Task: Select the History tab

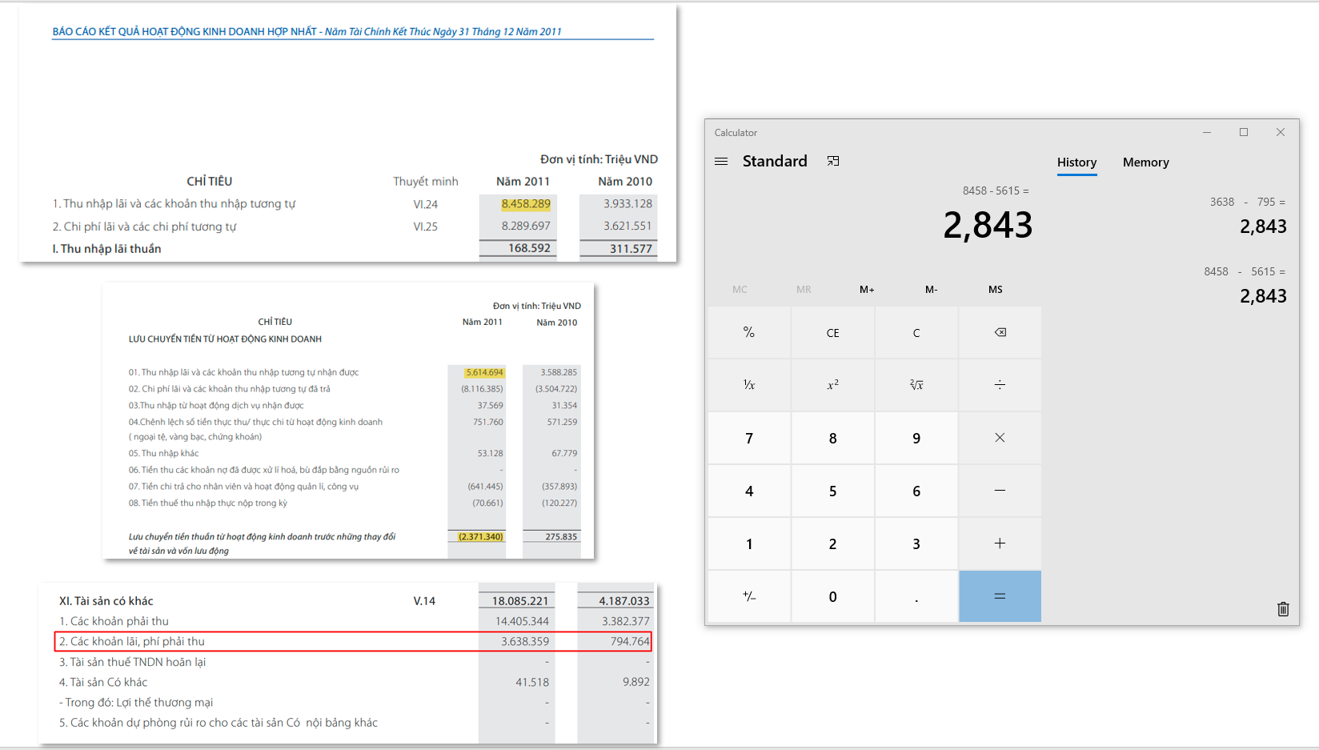Action: pyautogui.click(x=1076, y=162)
